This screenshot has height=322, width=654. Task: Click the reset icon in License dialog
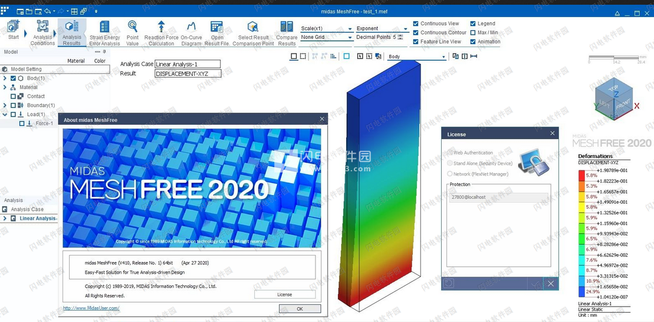(x=449, y=284)
